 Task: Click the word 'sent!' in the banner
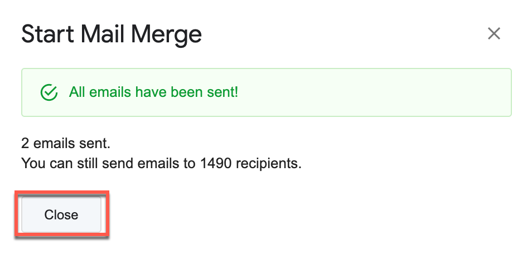223,92
